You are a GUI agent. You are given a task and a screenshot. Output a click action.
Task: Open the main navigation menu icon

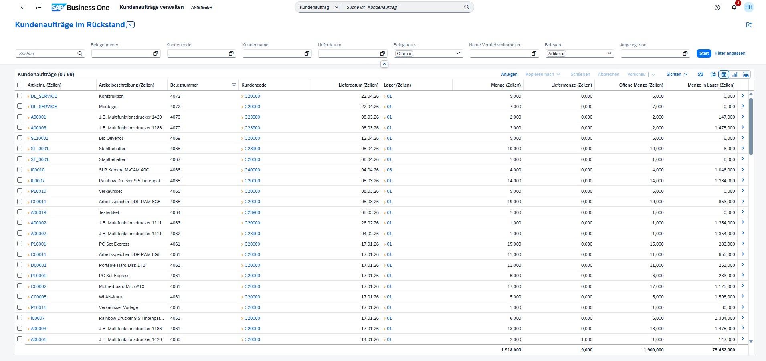point(38,7)
